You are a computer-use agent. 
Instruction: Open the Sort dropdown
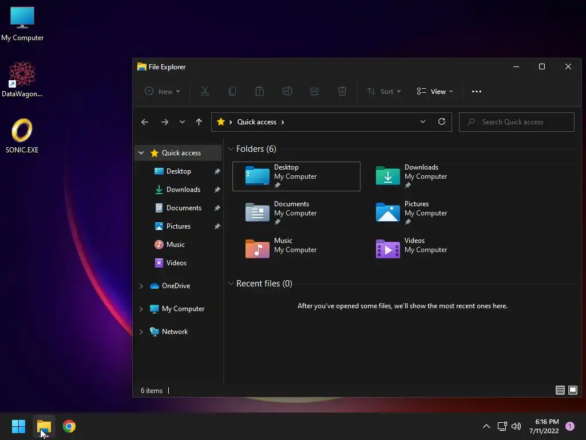coord(384,91)
